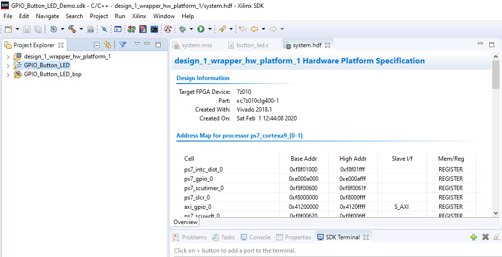Open the Navigate menu

click(x=47, y=16)
